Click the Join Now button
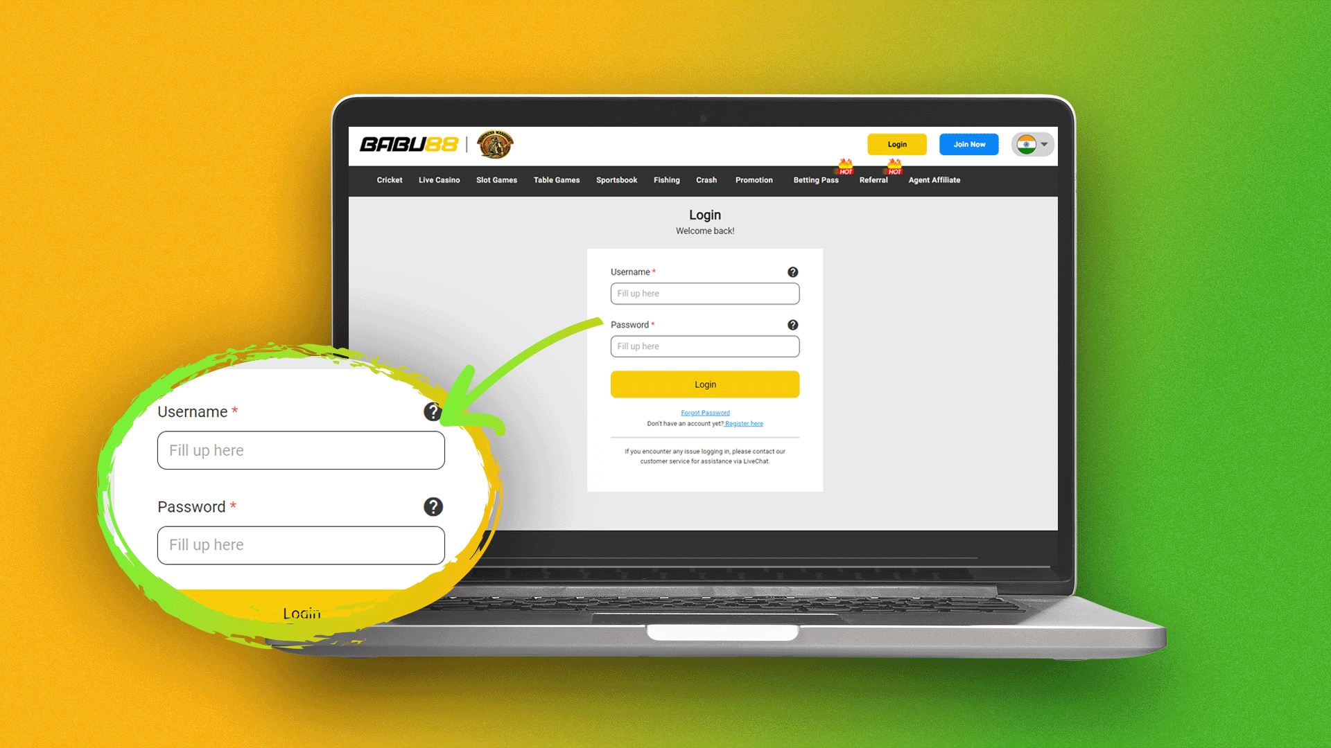Viewport: 1331px width, 748px height. 969,144
